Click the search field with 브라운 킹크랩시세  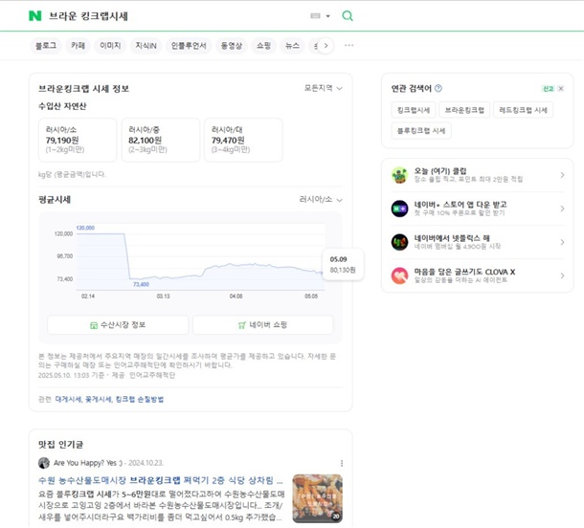coord(175,16)
